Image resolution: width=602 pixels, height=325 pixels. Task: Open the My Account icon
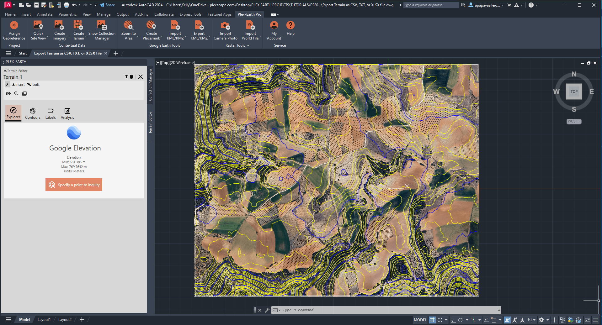tap(274, 25)
